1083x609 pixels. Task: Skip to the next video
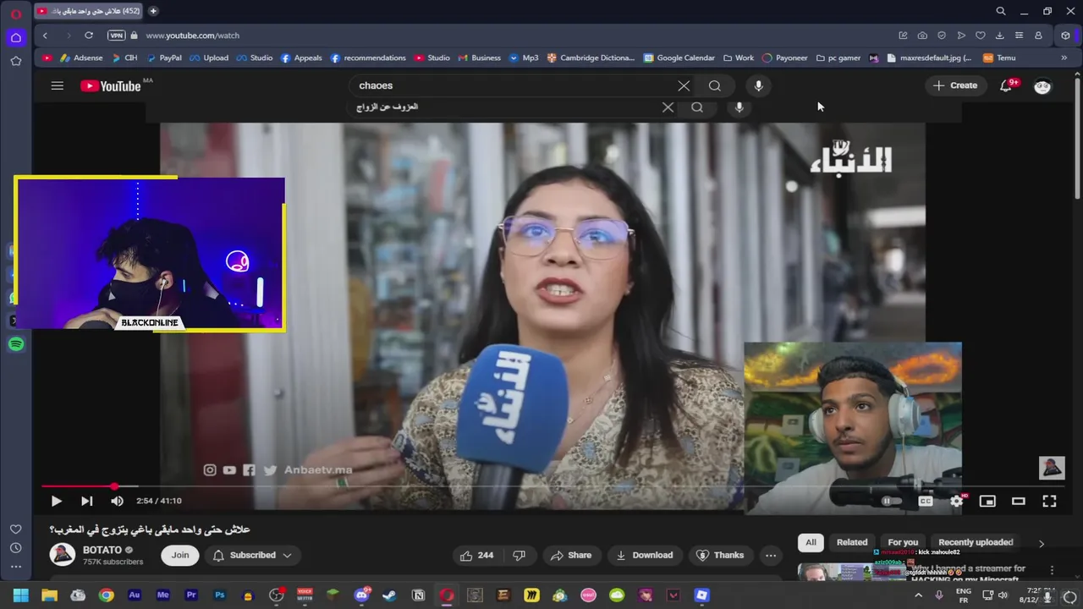point(86,501)
